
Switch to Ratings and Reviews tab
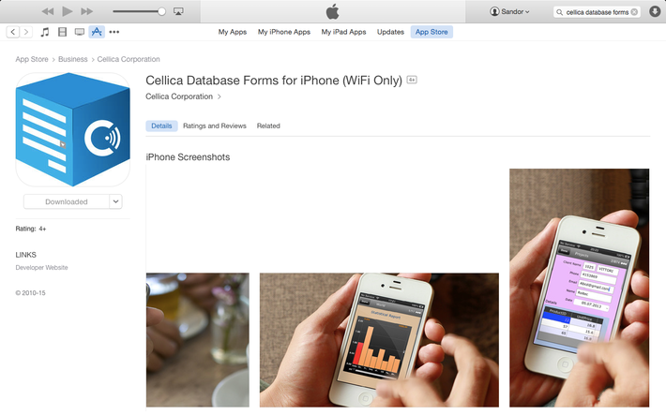click(215, 126)
